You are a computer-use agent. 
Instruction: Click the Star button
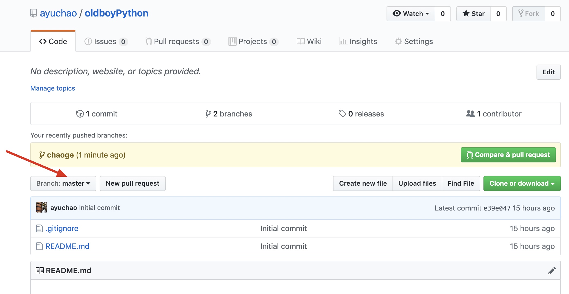[x=474, y=14]
